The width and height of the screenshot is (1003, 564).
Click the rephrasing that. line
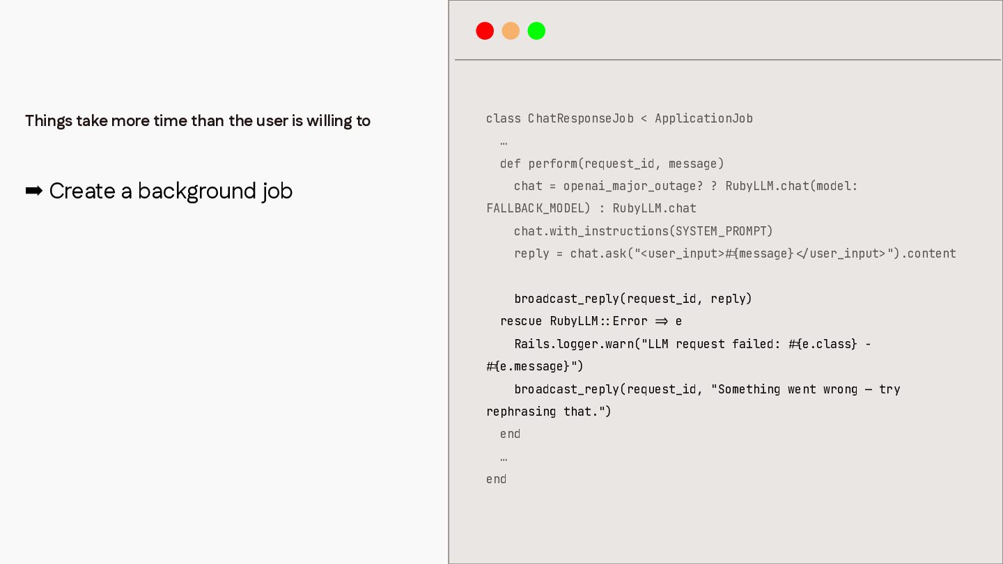pos(549,412)
